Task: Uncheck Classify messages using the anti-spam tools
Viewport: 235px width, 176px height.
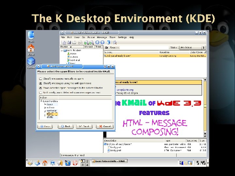Action: [x=40, y=83]
